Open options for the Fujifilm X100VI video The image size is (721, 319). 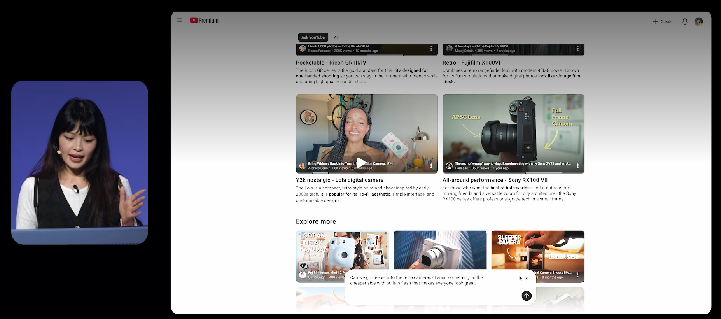(x=577, y=49)
